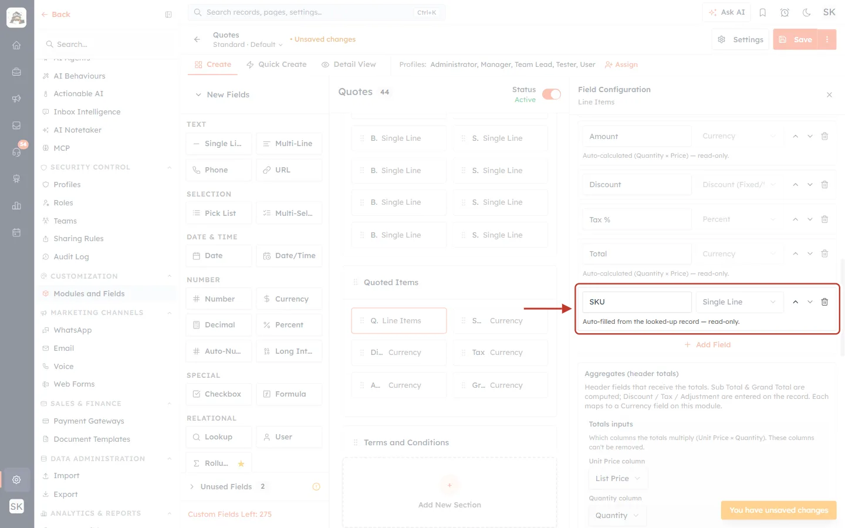This screenshot has height=528, width=845.
Task: Click the info icon next to Unused Fields
Action: (x=316, y=487)
